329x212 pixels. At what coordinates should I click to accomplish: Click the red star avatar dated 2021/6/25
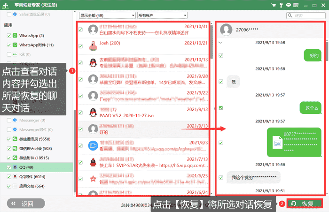pyautogui.click(x=93, y=179)
